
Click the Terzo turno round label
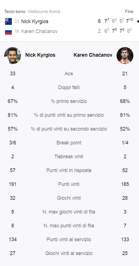click(15, 12)
